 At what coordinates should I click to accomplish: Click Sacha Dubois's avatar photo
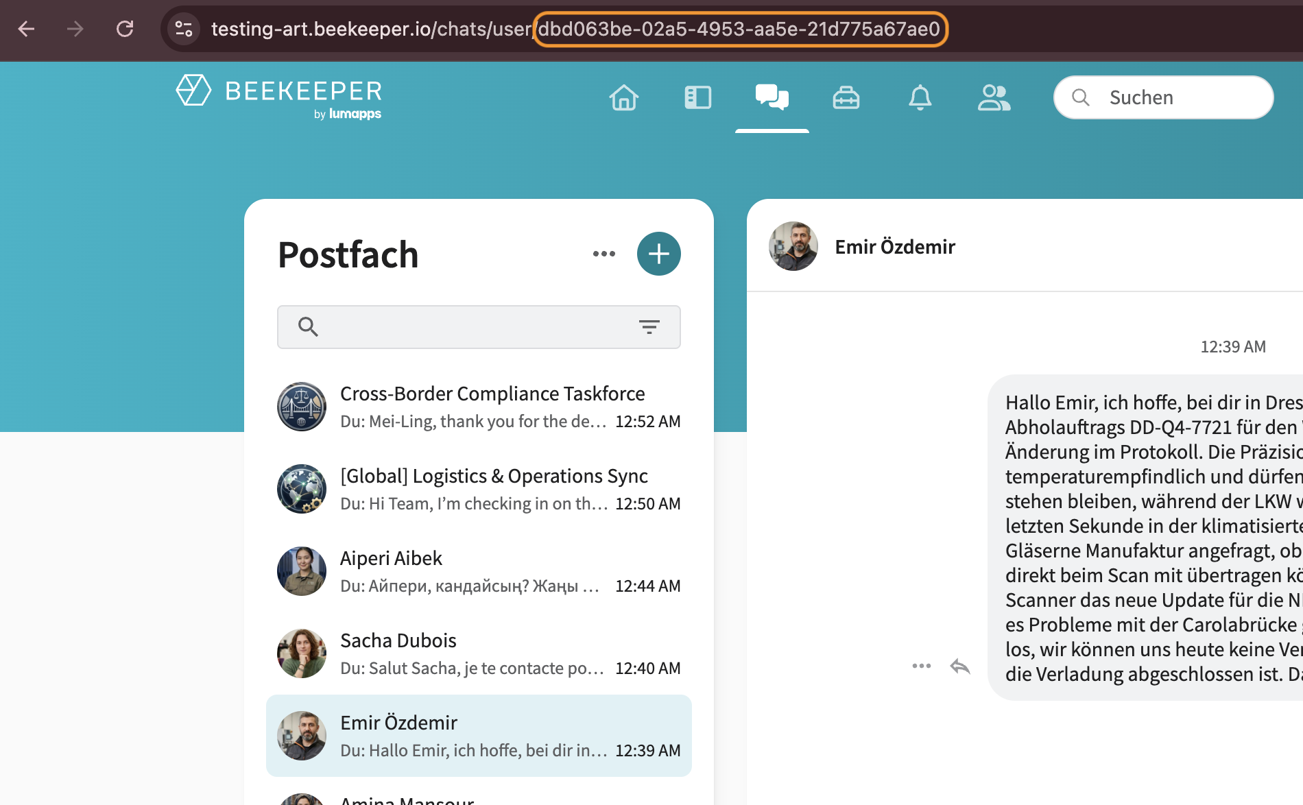point(302,653)
